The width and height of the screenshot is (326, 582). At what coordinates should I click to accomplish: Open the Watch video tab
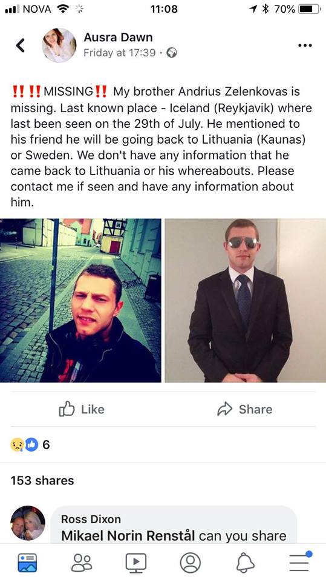136,563
